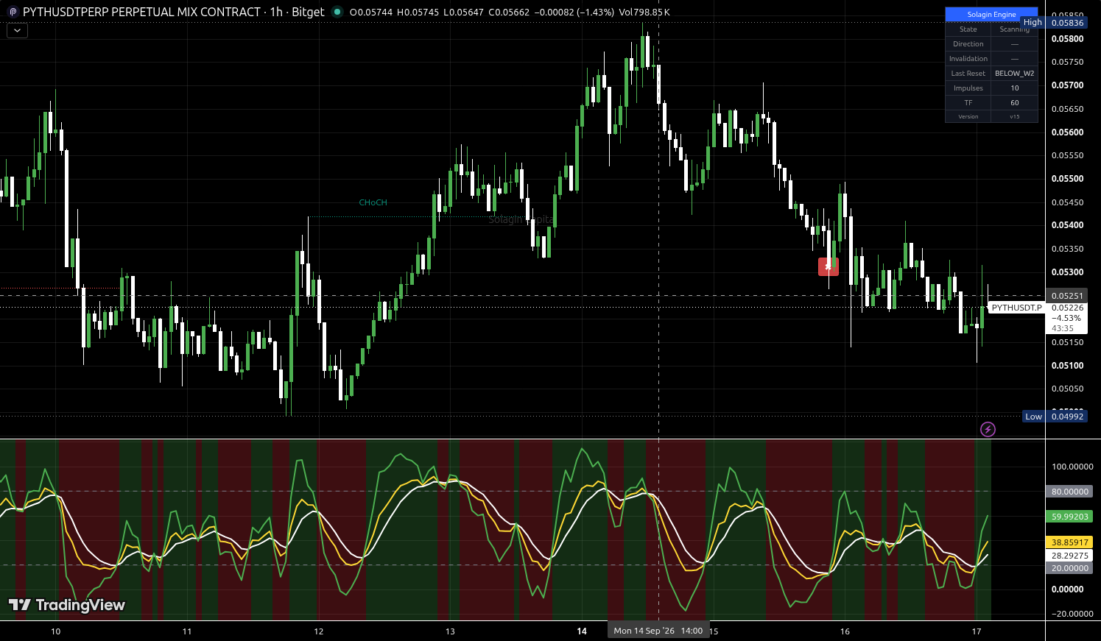Select the yellow 38.85917 indicator value
The image size is (1101, 641).
pyautogui.click(x=1069, y=542)
